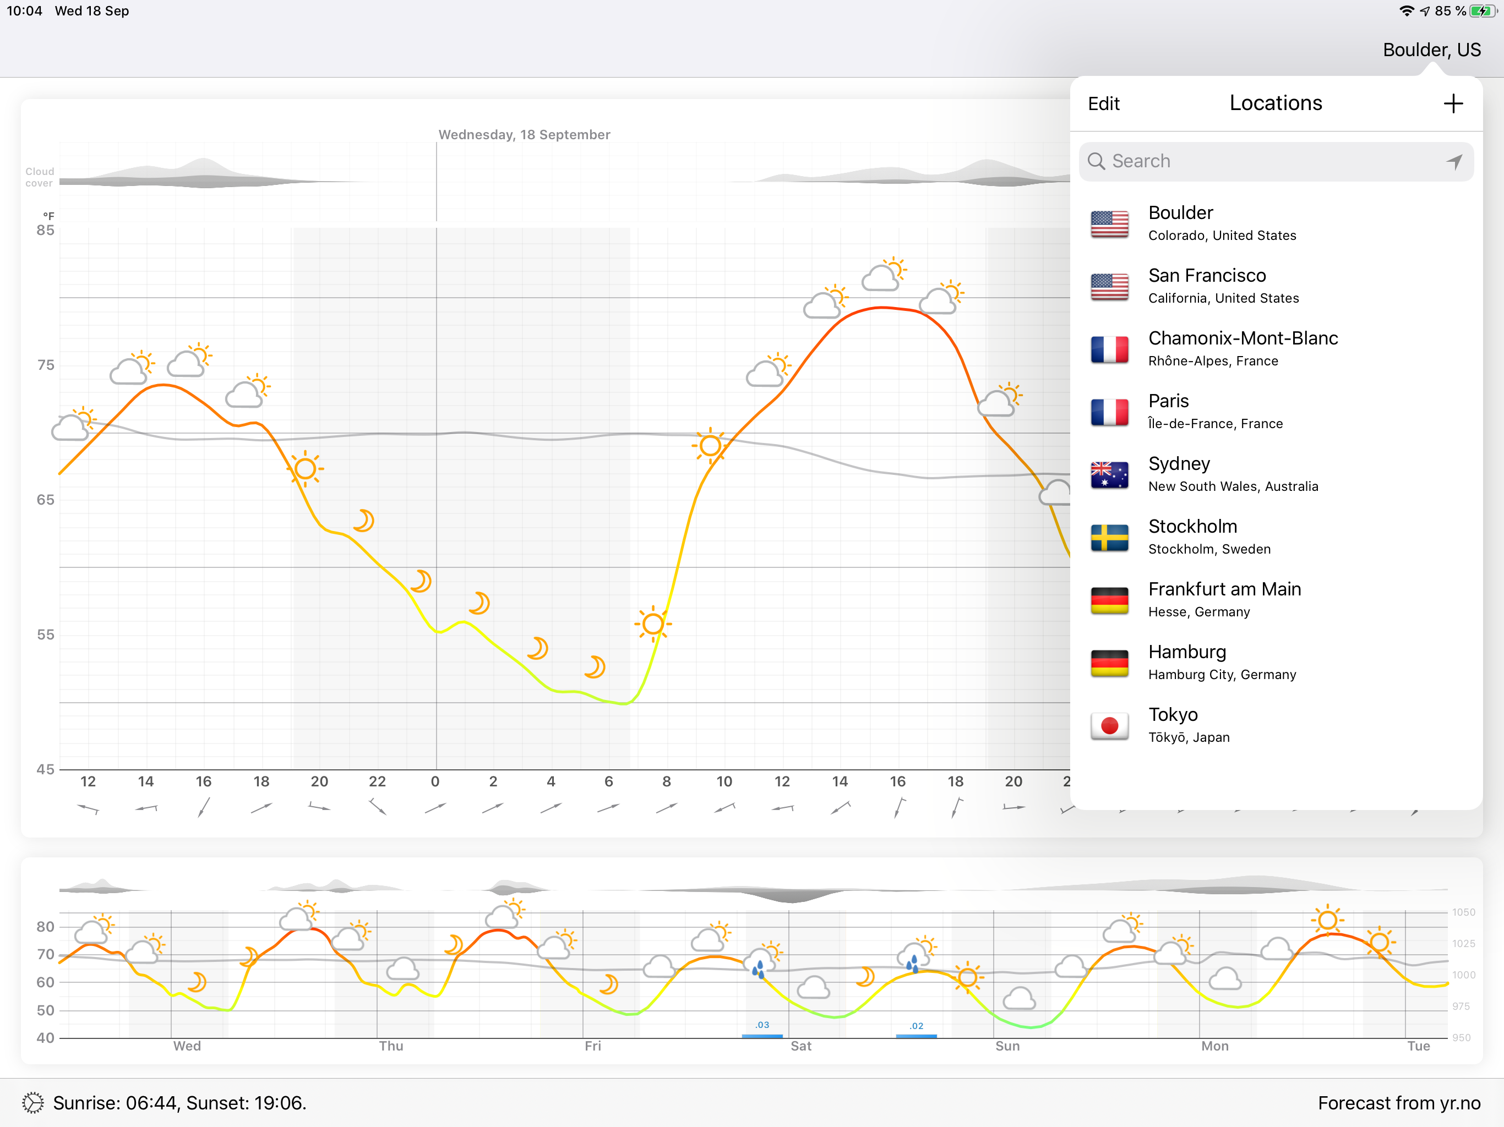
Task: Open the settings gear beside the sunrise text
Action: pos(32,1103)
